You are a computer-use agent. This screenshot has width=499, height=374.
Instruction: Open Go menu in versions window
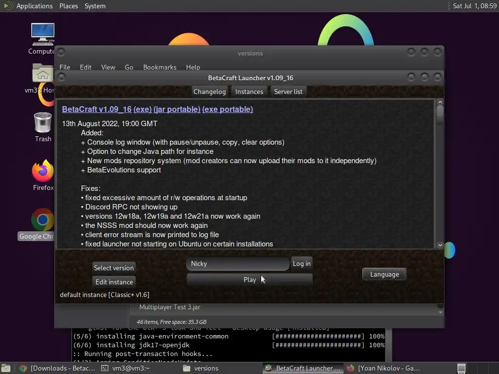pyautogui.click(x=129, y=67)
